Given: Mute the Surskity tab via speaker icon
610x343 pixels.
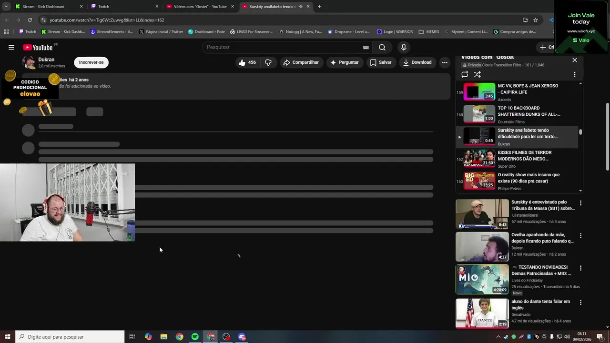Looking at the screenshot, I should [301, 7].
